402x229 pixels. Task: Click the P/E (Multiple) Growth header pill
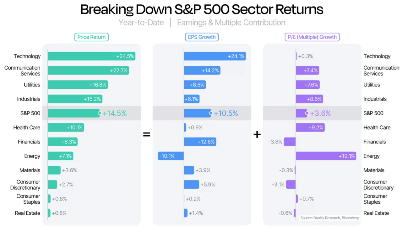click(312, 37)
